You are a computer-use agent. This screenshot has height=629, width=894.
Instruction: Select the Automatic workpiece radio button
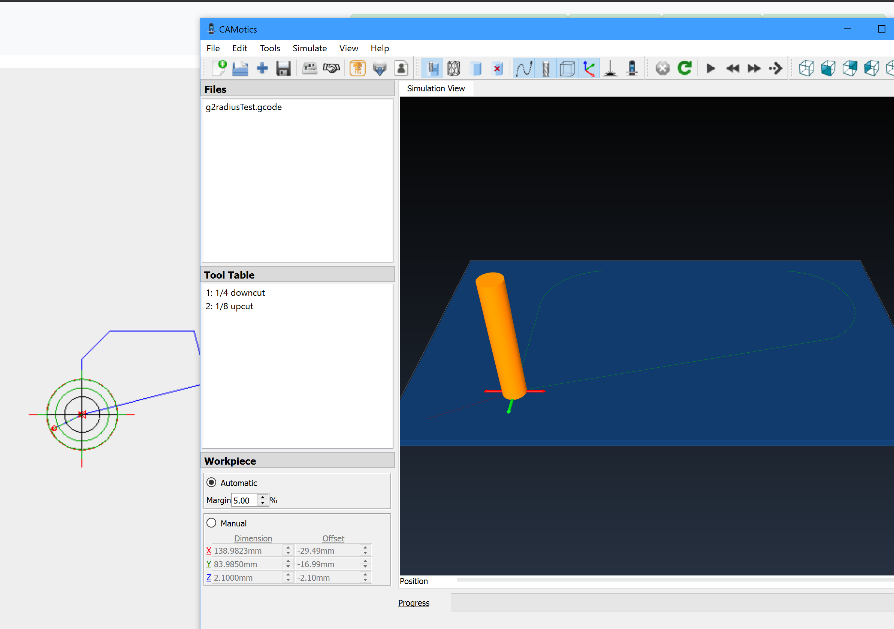coord(211,482)
